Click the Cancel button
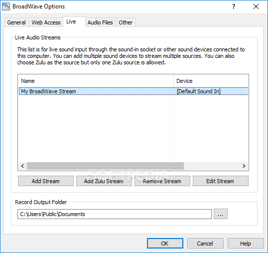The height and width of the screenshot is (253, 268). pos(205,243)
